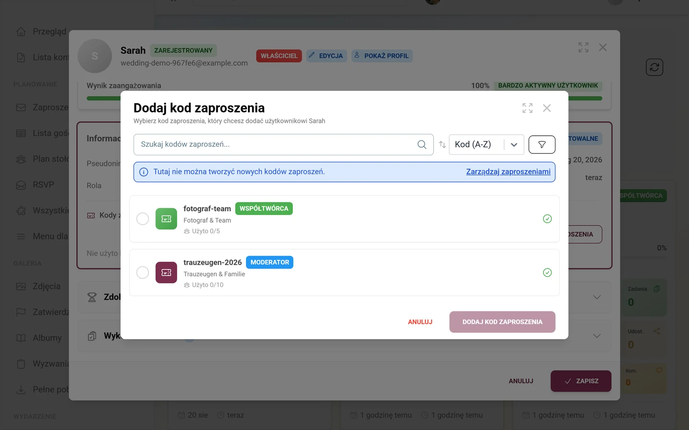
Task: Click the check mark on fotograf-team row
Action: [547, 219]
